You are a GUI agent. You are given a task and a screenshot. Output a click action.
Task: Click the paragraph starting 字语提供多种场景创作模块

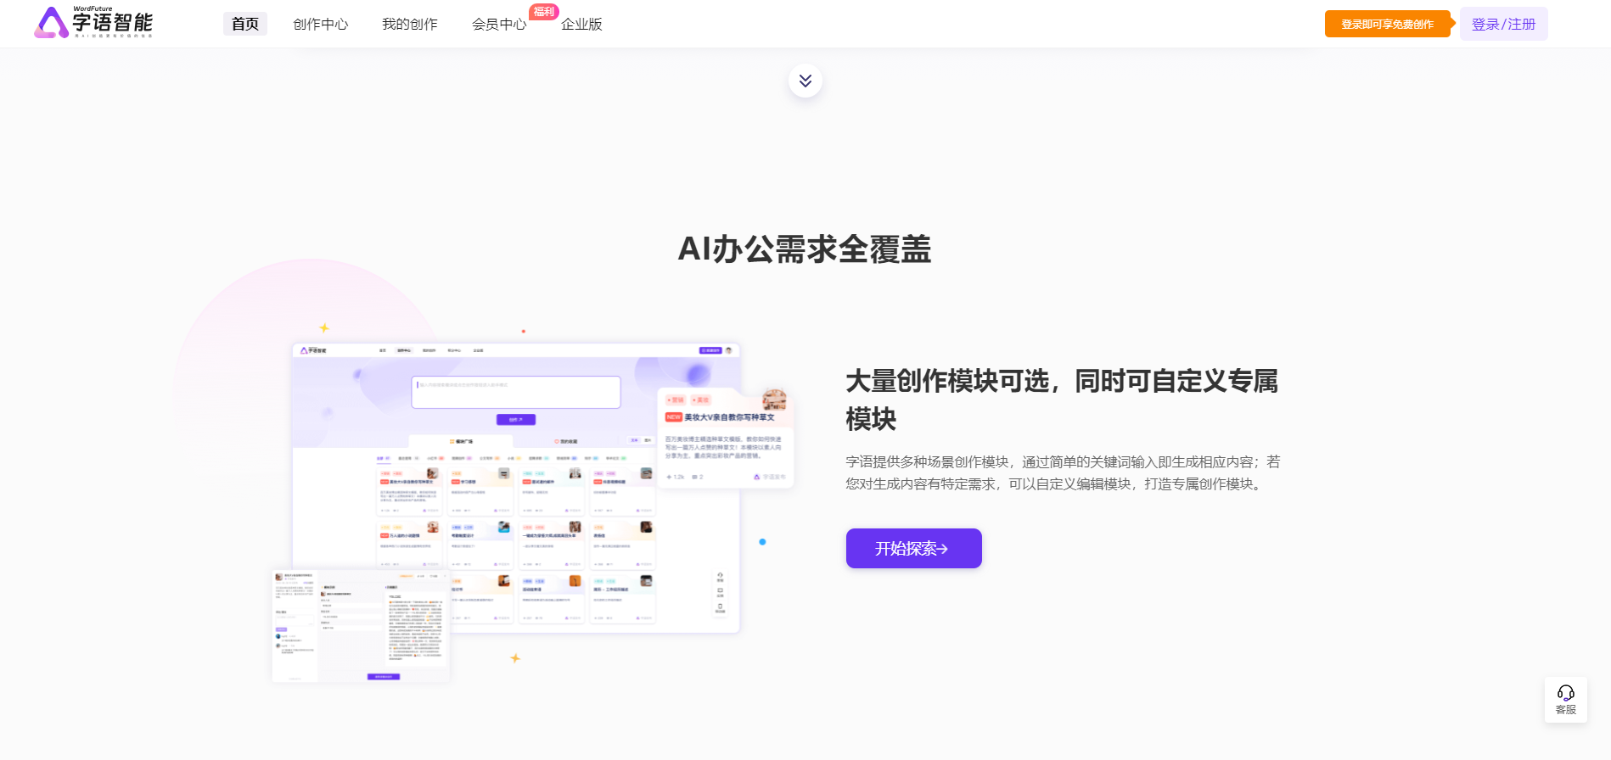(x=1063, y=472)
